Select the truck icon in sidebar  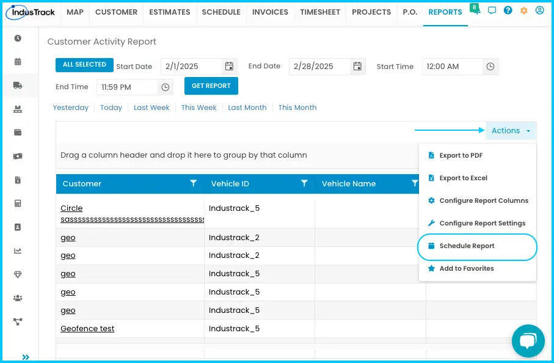click(x=18, y=85)
